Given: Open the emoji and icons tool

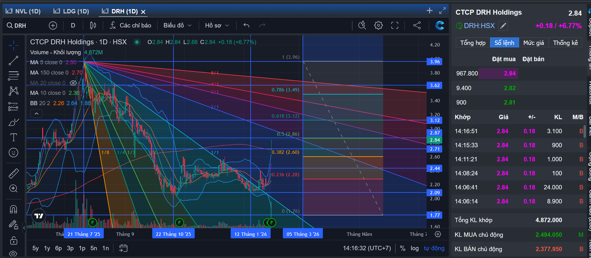Looking at the screenshot, I should click(13, 153).
